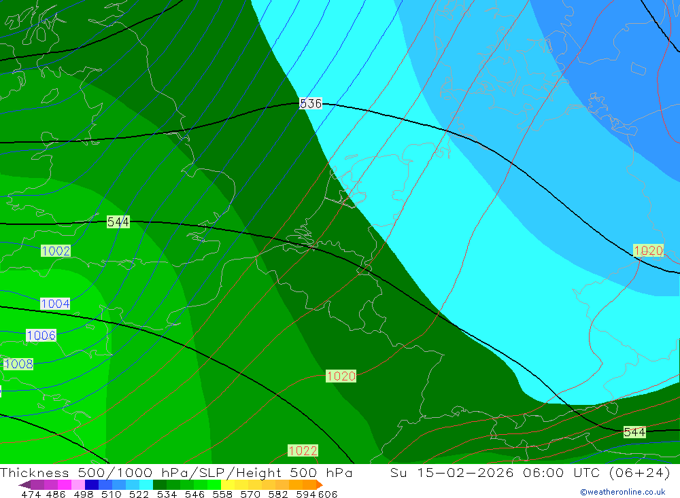Image resolution: width=680 pixels, height=498 pixels.
Task: Select the blue 1004 isobar label
Action: (x=55, y=304)
